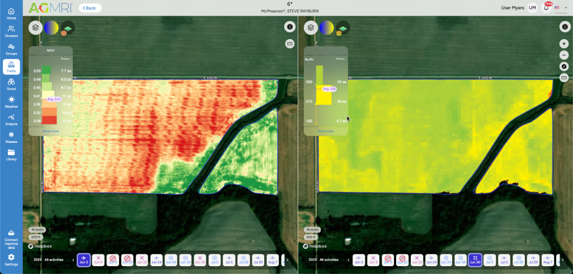Open the Scout section in sidebar
Viewport: 573px width, 274px height.
(x=11, y=84)
